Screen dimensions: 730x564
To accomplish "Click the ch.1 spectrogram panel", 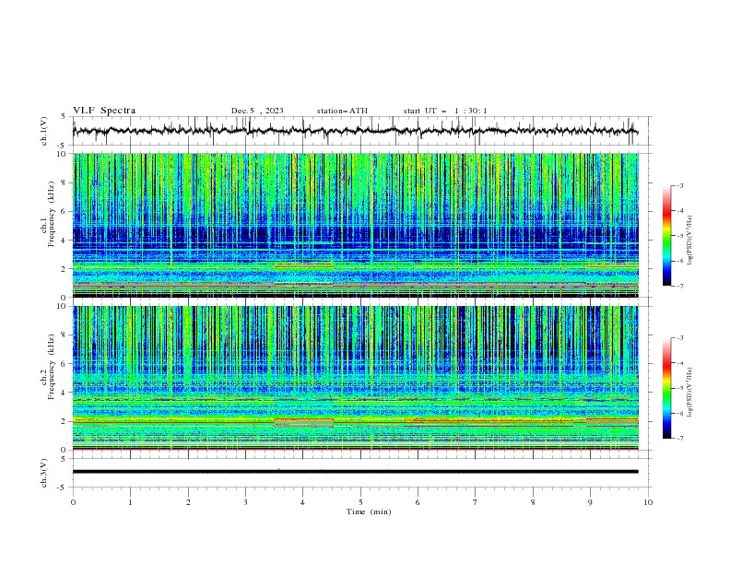I will point(356,225).
